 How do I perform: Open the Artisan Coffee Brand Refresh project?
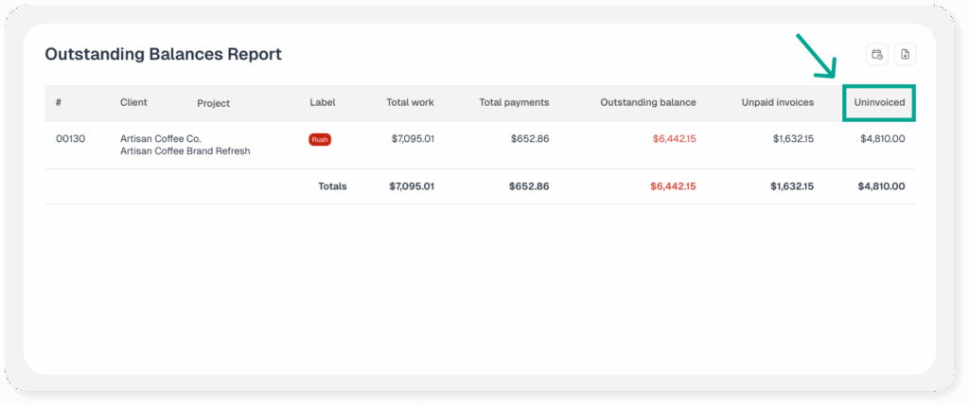pyautogui.click(x=185, y=151)
